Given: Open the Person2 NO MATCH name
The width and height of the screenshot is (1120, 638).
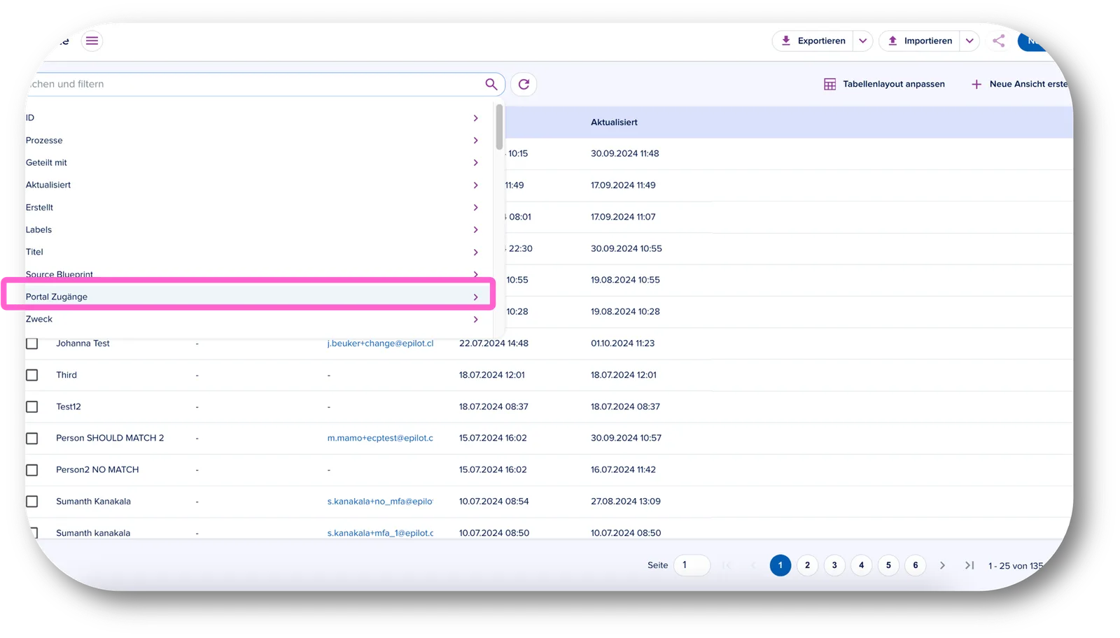Looking at the screenshot, I should pyautogui.click(x=97, y=470).
